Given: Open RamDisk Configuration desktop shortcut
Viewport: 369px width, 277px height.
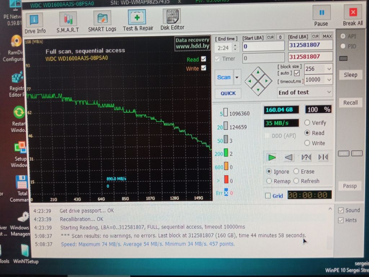Looking at the screenshot, I should (14, 49).
